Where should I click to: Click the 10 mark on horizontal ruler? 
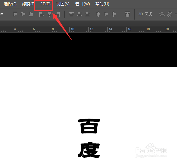72,29
